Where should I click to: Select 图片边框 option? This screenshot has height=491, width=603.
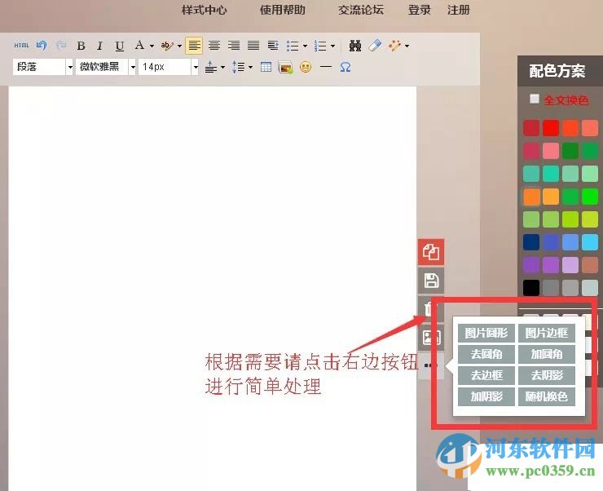pos(547,333)
